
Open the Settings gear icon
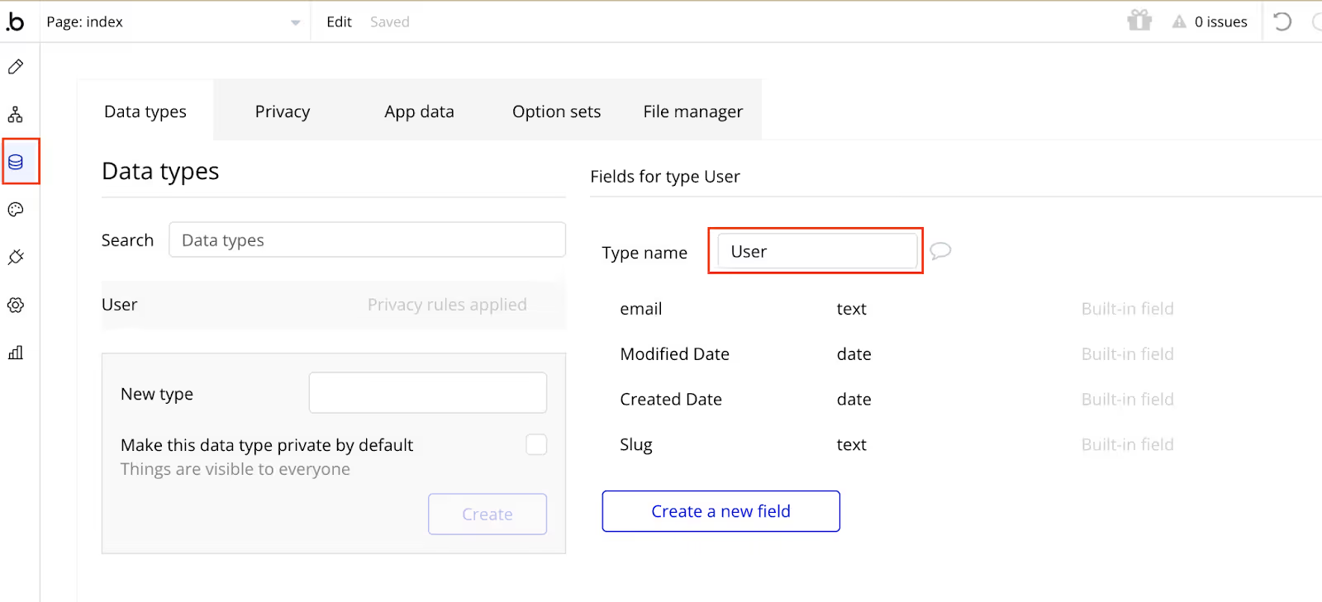coord(16,306)
